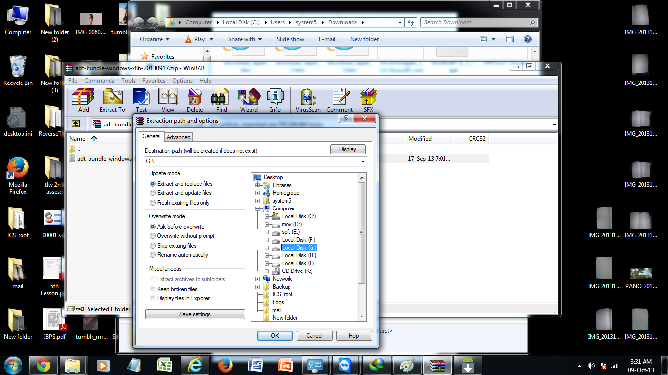Open the File menu in WinRAR
This screenshot has height=375, width=668.
coord(73,81)
